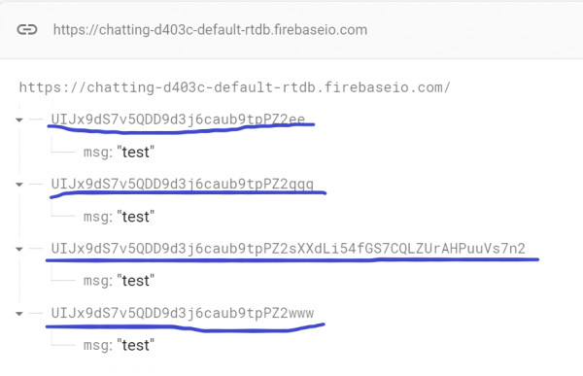Click the msg key under the PZ2www node
Viewport: 583px width, 376px height.
(x=98, y=346)
